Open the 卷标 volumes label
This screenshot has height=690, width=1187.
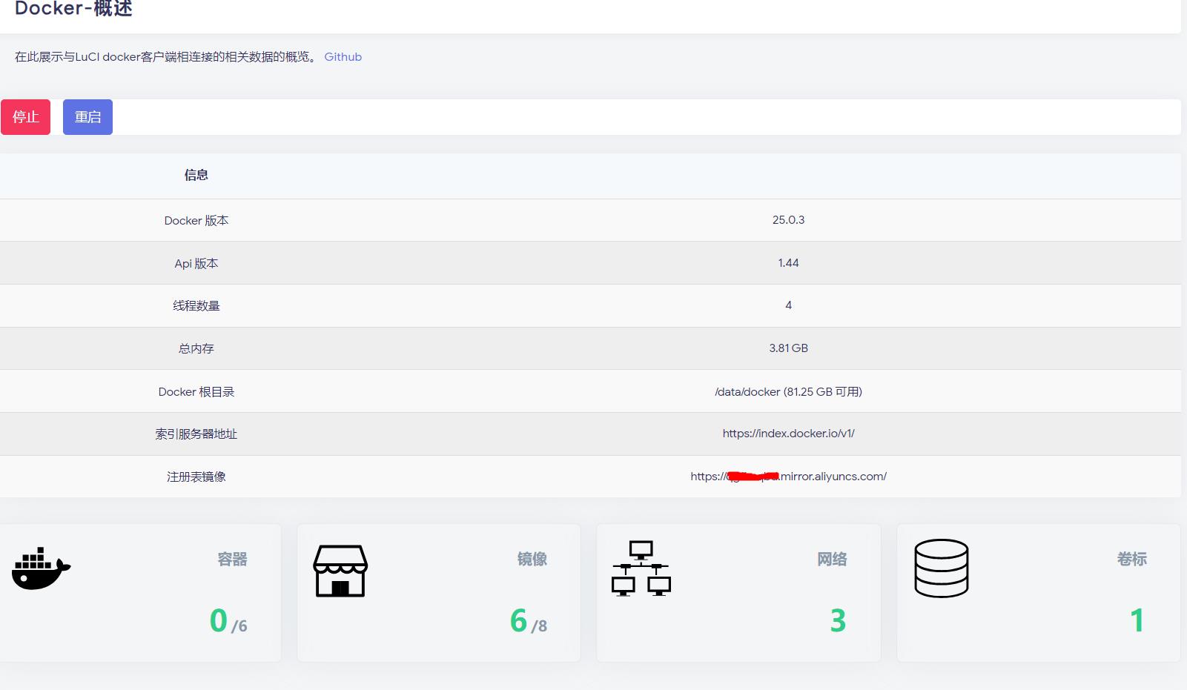point(1132,560)
